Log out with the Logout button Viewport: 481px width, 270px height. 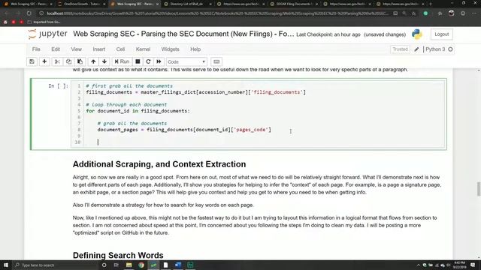point(441,34)
